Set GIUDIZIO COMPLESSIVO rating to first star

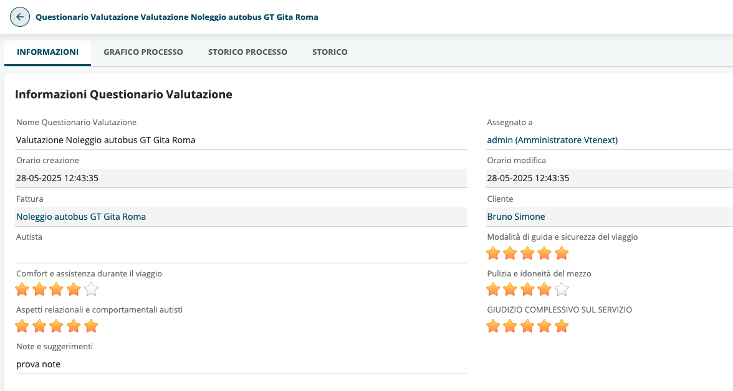point(493,326)
